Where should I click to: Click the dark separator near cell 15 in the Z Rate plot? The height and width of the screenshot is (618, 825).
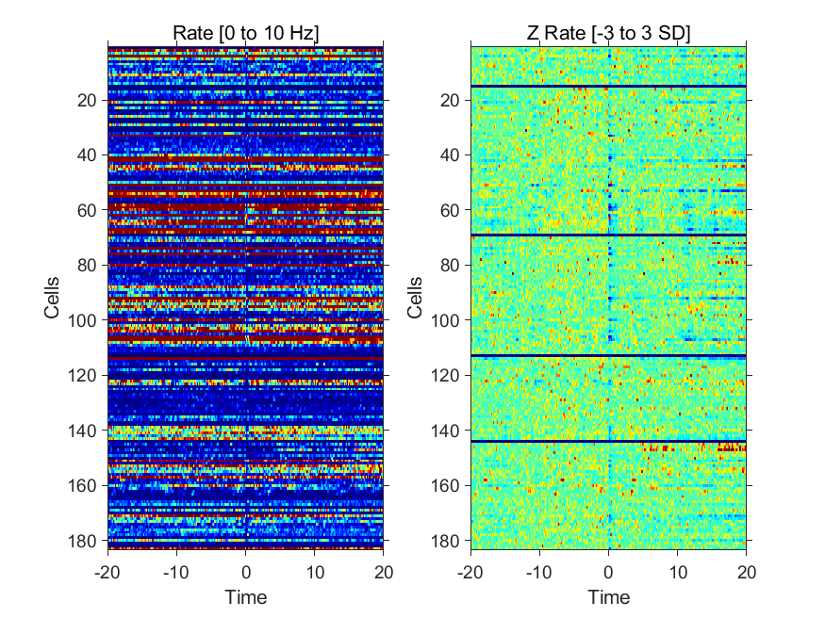click(x=609, y=86)
